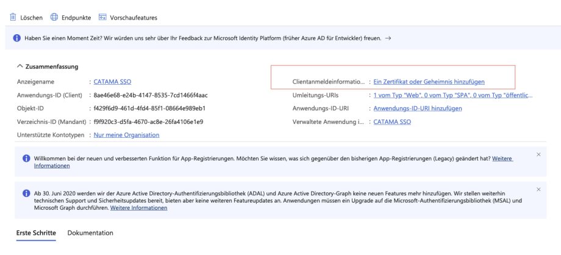561x255 pixels.
Task: Click Anwendungs-ID-URI hinzufügen link
Action: click(x=418, y=108)
